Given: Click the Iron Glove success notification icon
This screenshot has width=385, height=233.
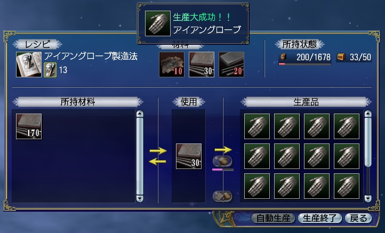Looking at the screenshot, I should point(158,23).
